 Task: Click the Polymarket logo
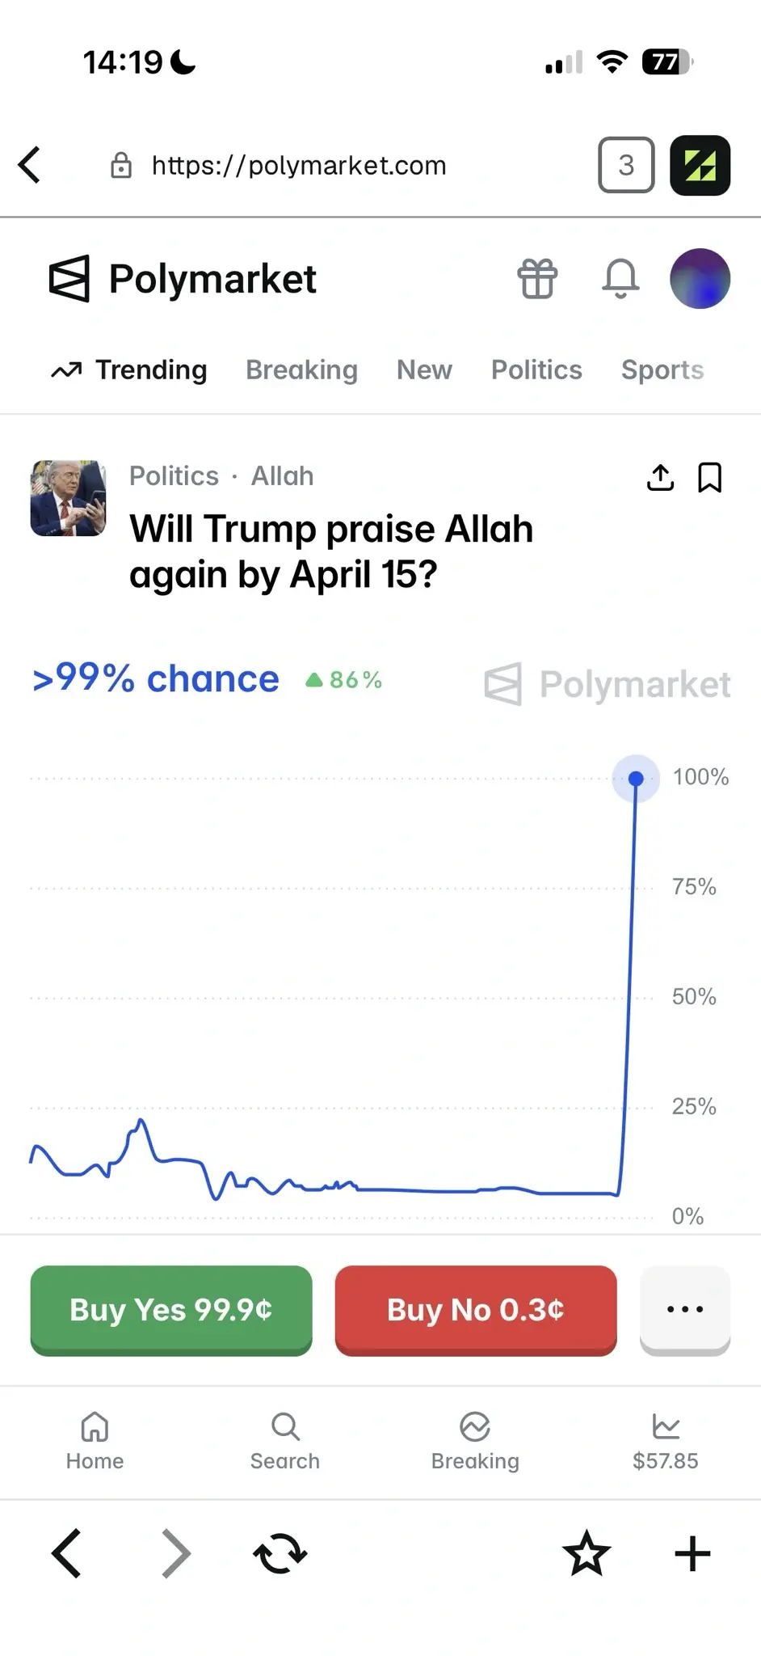click(x=183, y=279)
